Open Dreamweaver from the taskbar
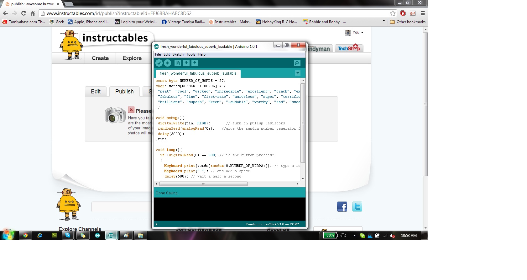Image resolution: width=527 pixels, height=280 pixels. [54, 235]
